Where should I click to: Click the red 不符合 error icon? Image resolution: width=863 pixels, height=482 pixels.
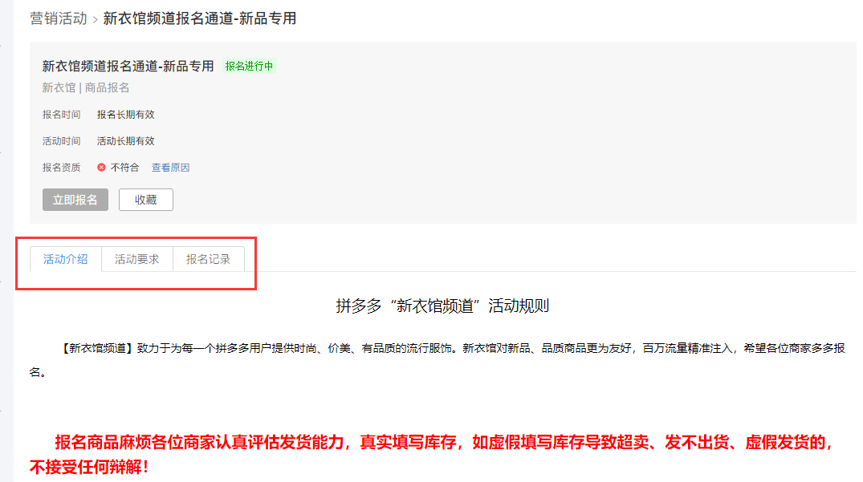[101, 168]
